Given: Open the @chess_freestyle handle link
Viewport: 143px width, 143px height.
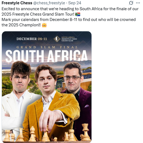Looking at the screenshot, I should point(49,3).
